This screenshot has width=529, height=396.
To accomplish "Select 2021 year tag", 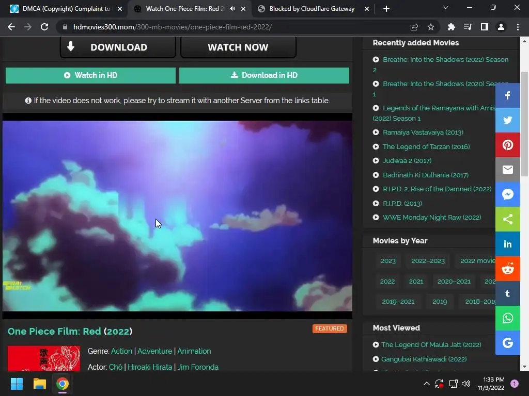I will [416, 282].
